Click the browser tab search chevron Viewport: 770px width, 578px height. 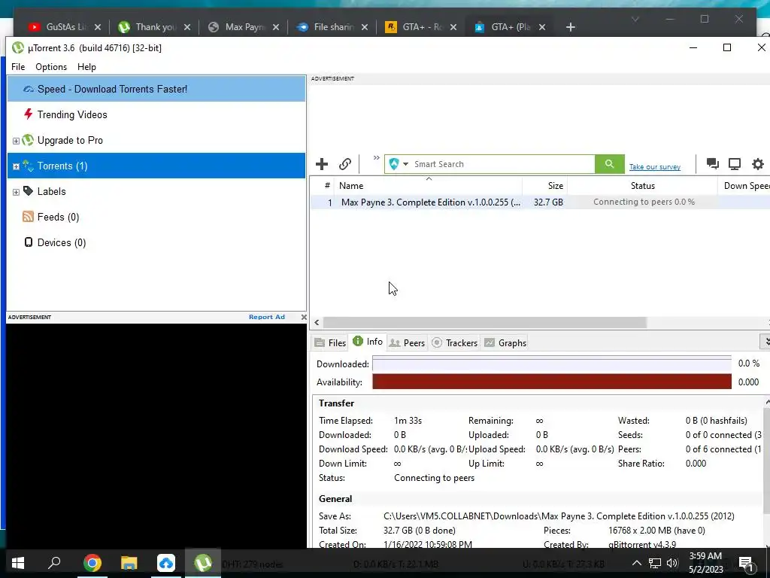click(635, 19)
